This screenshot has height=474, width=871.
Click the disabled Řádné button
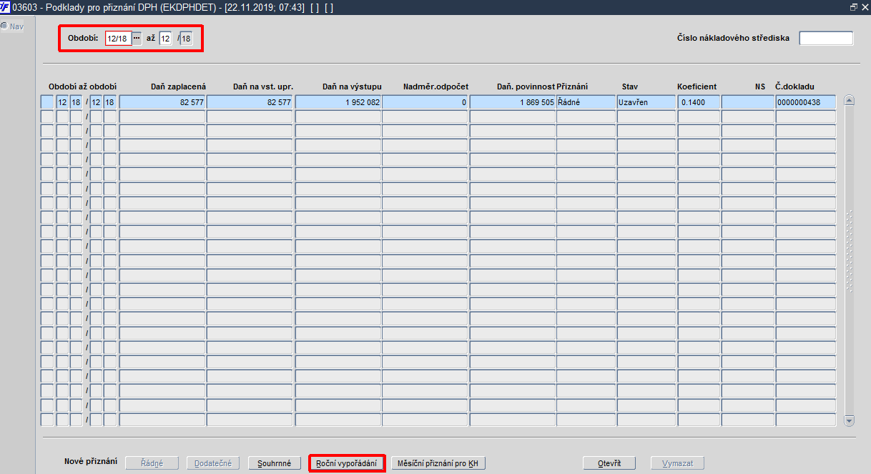click(x=151, y=463)
